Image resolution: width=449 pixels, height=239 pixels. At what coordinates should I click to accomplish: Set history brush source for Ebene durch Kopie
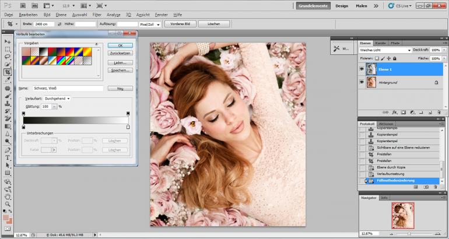pos(363,167)
